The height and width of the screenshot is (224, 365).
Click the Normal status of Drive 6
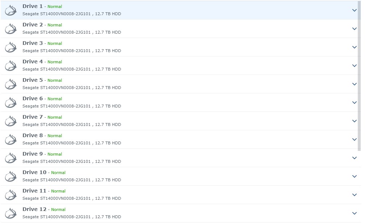55,99
